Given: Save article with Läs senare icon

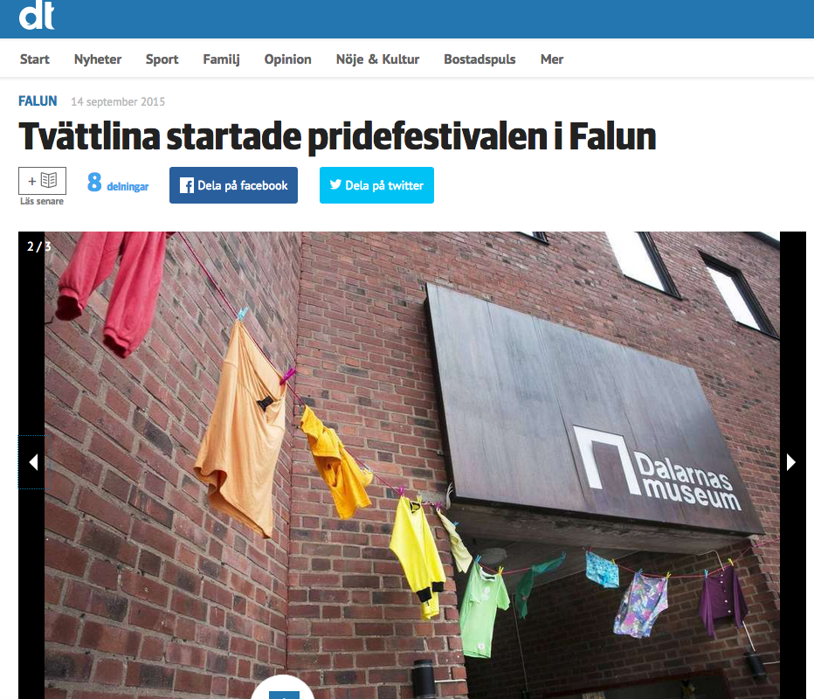Looking at the screenshot, I should coord(42,181).
